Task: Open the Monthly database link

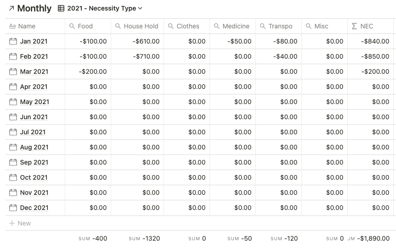Action: coord(34,8)
